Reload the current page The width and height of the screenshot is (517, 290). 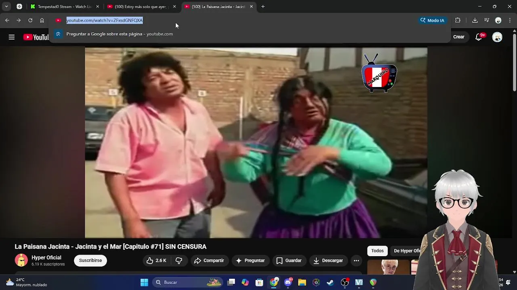[30, 20]
